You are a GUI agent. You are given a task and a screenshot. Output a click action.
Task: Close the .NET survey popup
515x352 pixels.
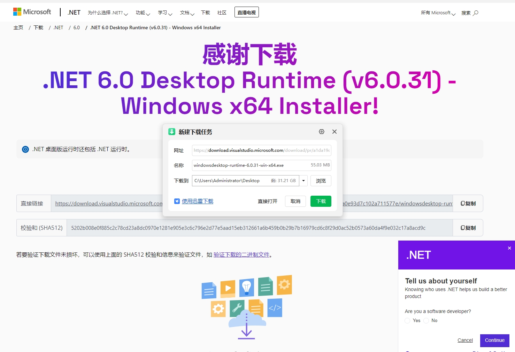coord(509,248)
